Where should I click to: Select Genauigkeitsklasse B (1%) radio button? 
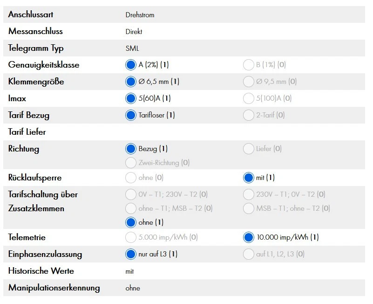pos(248,65)
